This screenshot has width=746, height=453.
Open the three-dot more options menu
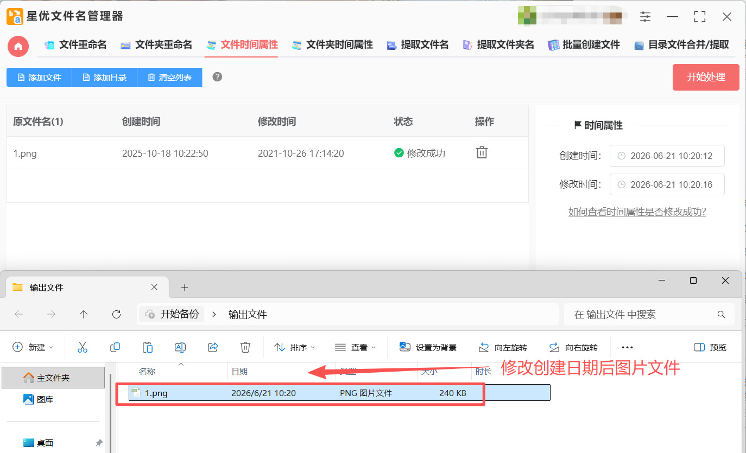(627, 347)
